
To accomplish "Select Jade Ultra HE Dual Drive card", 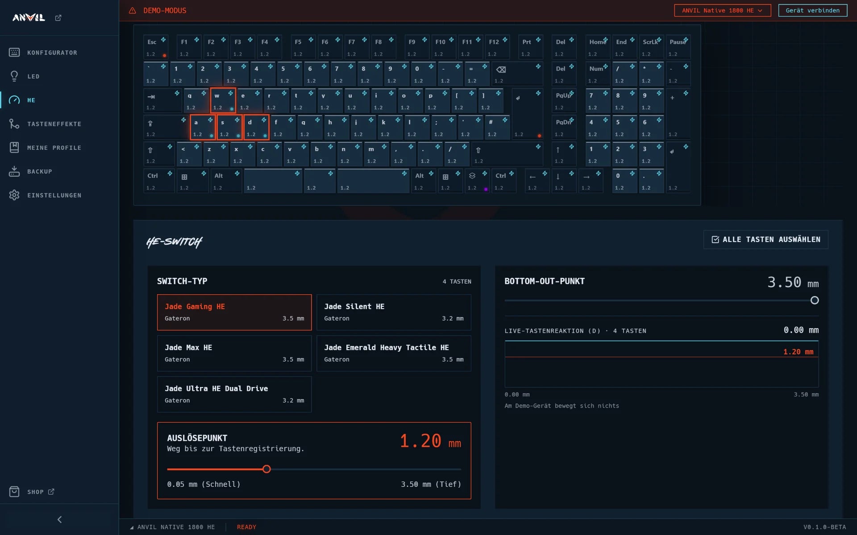I will pyautogui.click(x=234, y=394).
